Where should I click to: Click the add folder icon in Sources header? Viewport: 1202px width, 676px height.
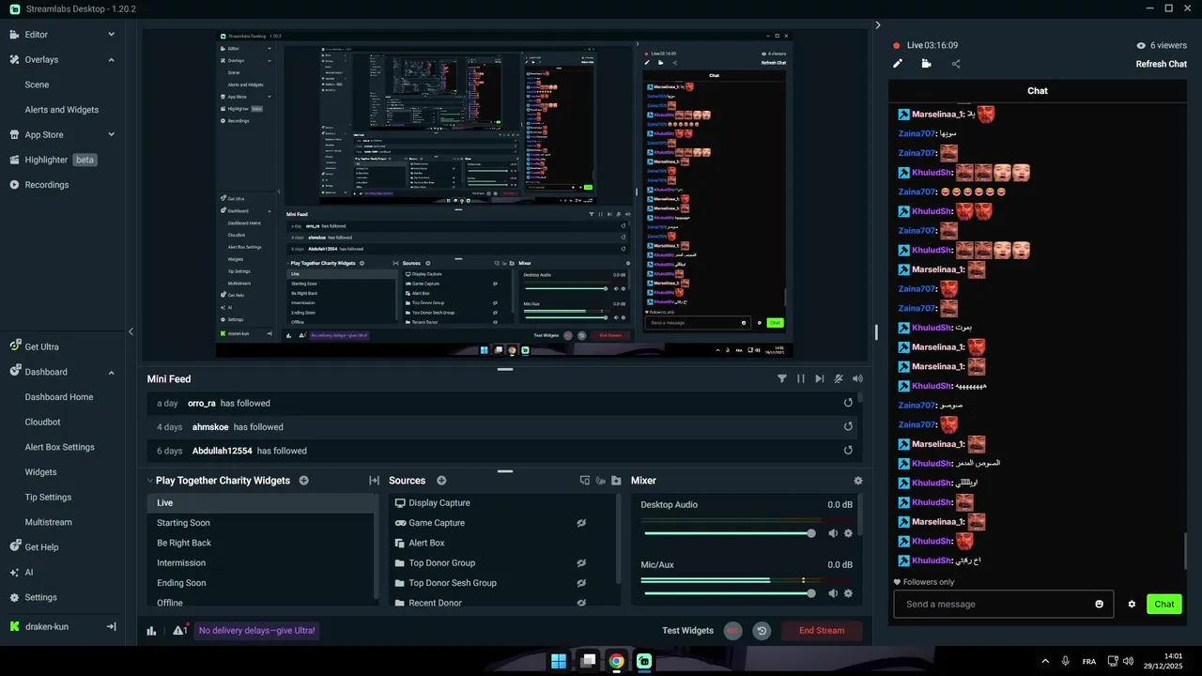click(616, 481)
